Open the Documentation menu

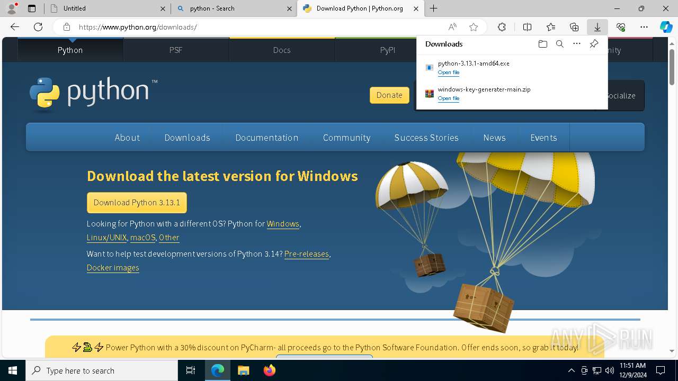coord(267,138)
